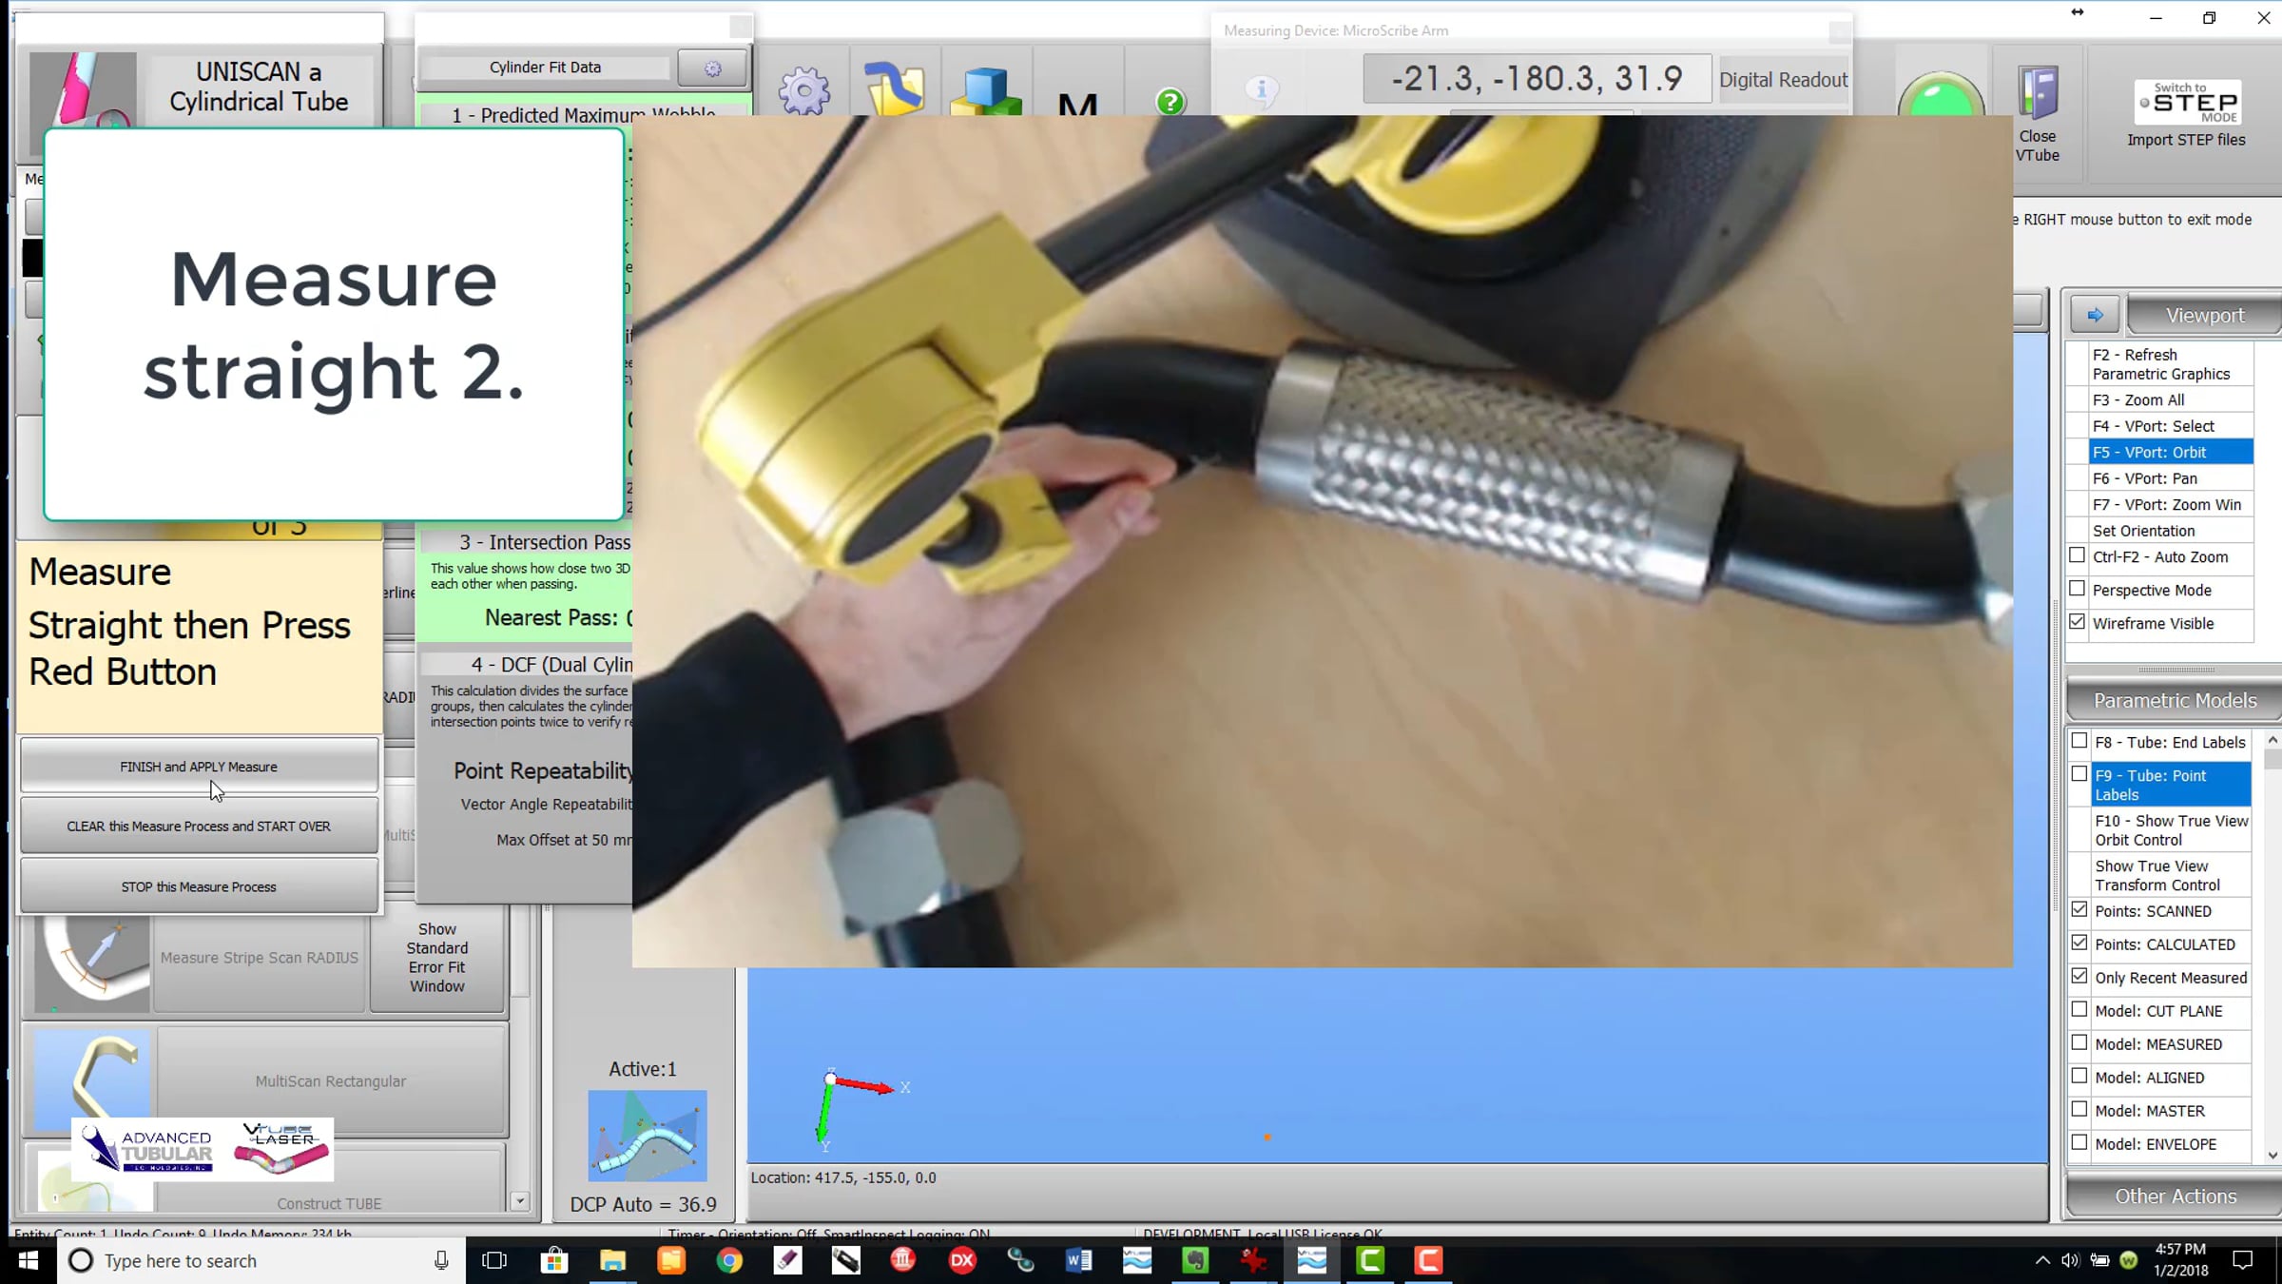This screenshot has height=1284, width=2282.
Task: Click the Parametric Models list scroll-down arrow
Action: pyautogui.click(x=2272, y=1156)
